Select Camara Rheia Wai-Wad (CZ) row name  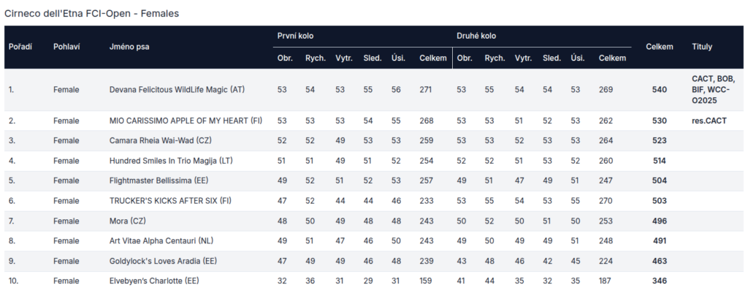pos(155,141)
